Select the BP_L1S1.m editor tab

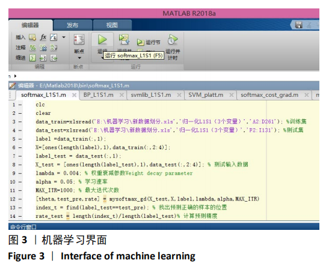pyautogui.click(x=99, y=95)
